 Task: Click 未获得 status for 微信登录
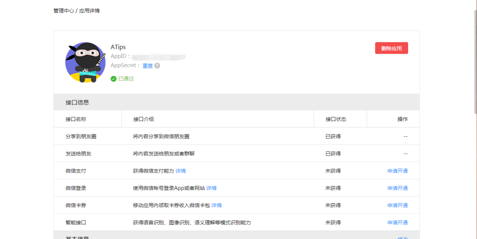pyautogui.click(x=333, y=188)
